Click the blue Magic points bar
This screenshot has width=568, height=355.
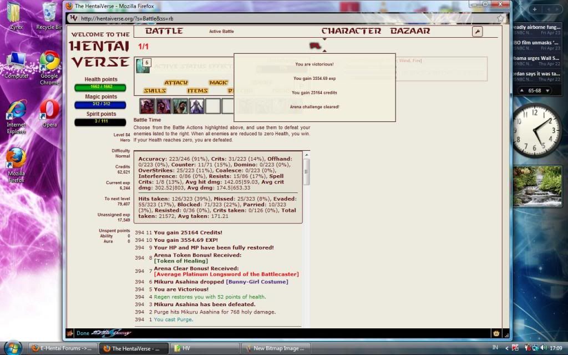tap(100, 104)
